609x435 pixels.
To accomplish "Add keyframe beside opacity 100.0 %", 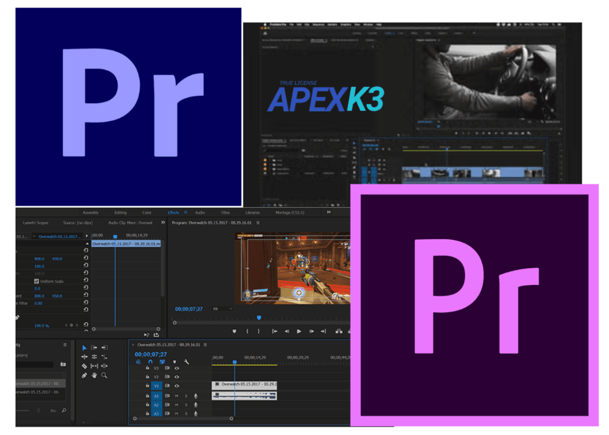I will (71, 325).
